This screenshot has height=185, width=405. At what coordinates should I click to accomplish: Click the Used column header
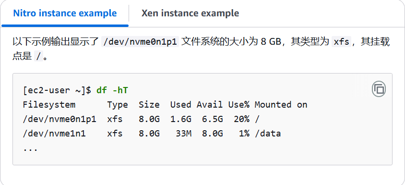pos(180,105)
